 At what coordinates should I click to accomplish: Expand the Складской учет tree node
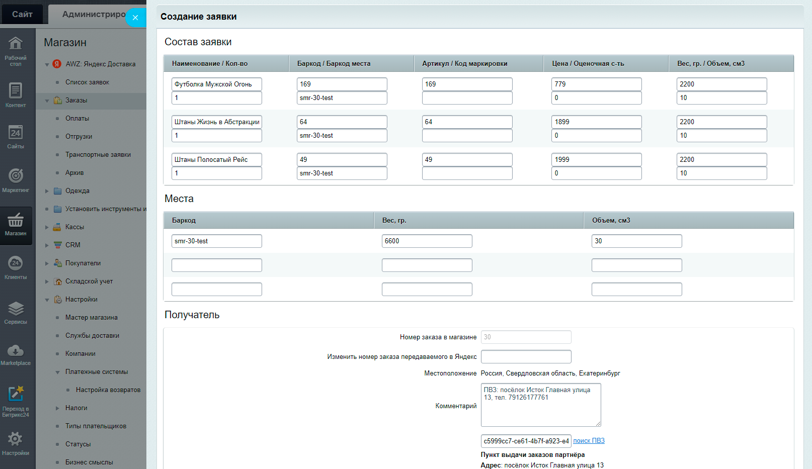point(47,282)
